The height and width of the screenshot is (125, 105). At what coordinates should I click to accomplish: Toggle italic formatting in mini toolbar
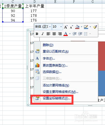coord(43,34)
